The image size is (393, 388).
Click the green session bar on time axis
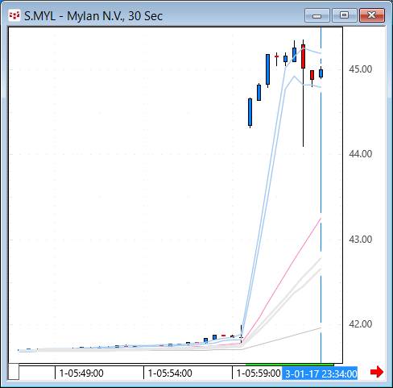(290, 365)
